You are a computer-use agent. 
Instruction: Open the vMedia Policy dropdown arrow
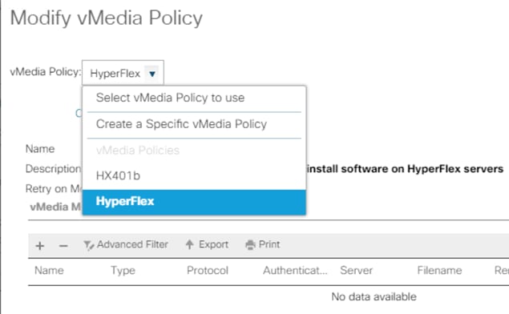click(x=152, y=74)
